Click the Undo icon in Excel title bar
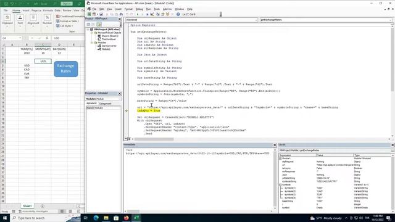395x222 pixels. pyautogui.click(x=12, y=4)
